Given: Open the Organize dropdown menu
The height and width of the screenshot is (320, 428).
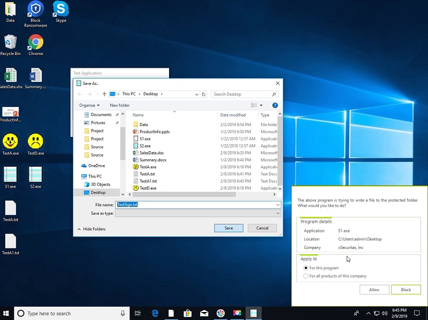Looking at the screenshot, I should (x=89, y=105).
